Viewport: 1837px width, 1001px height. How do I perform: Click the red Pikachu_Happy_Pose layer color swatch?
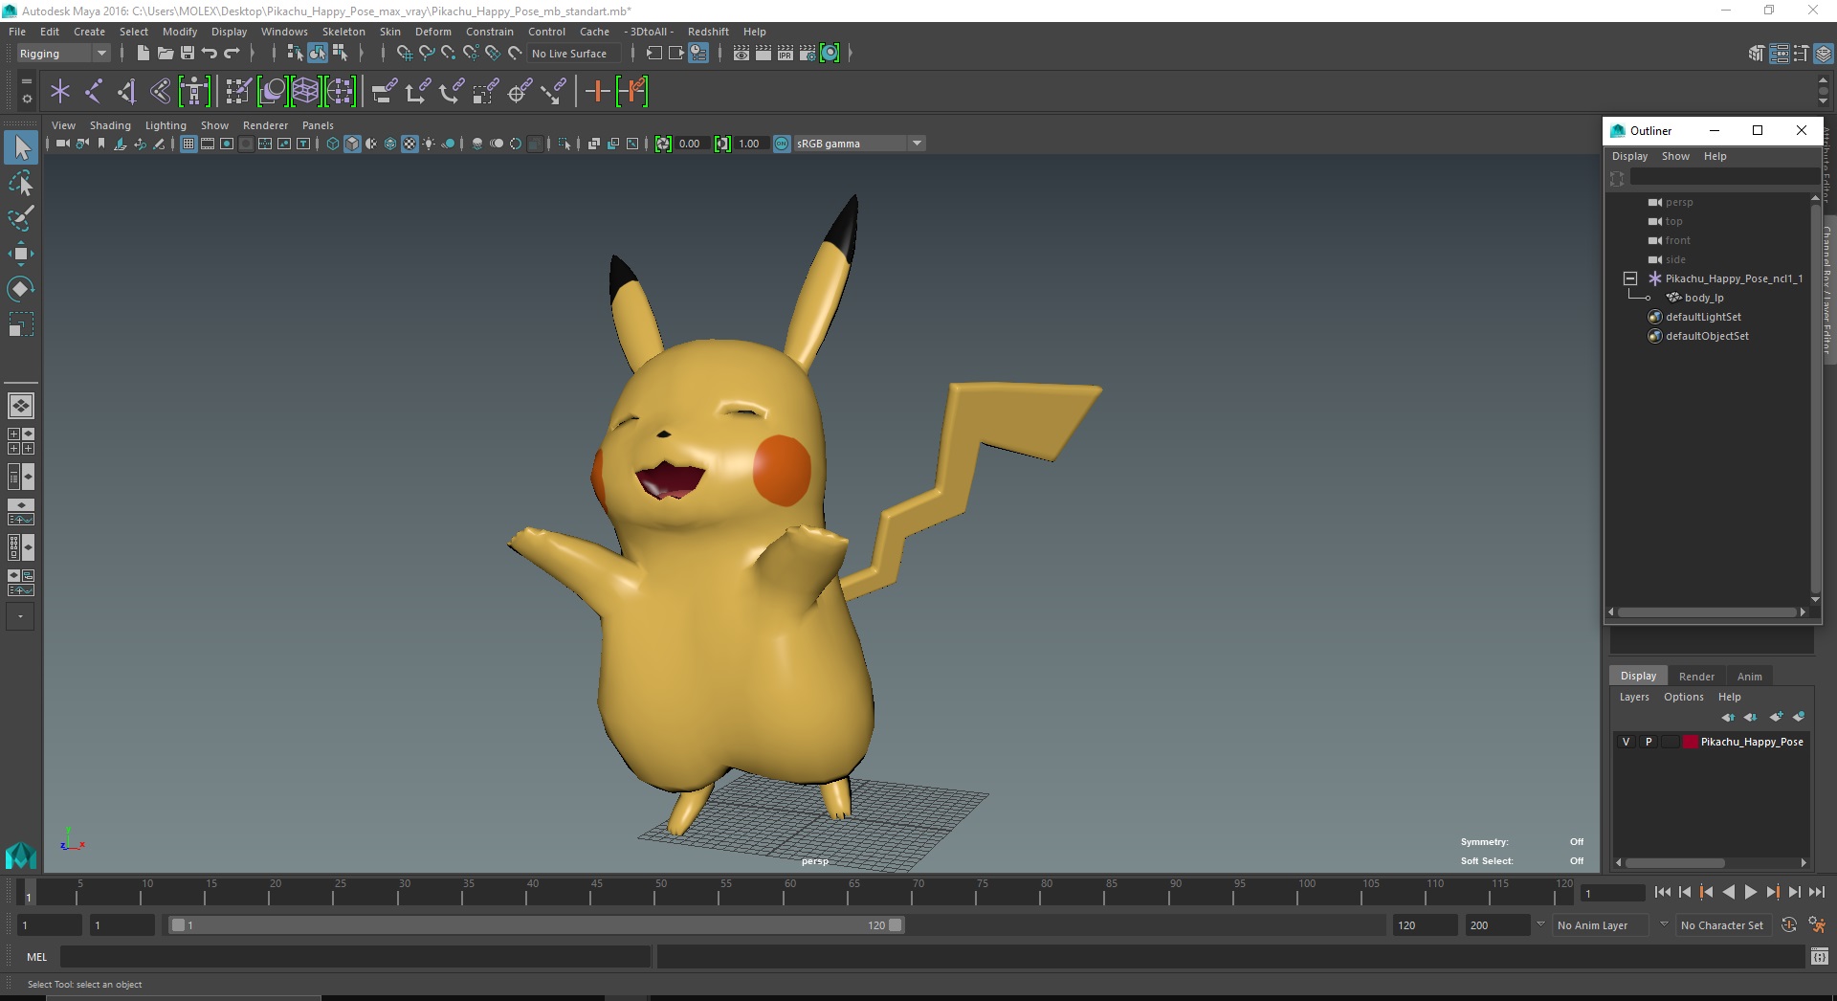[x=1691, y=742]
